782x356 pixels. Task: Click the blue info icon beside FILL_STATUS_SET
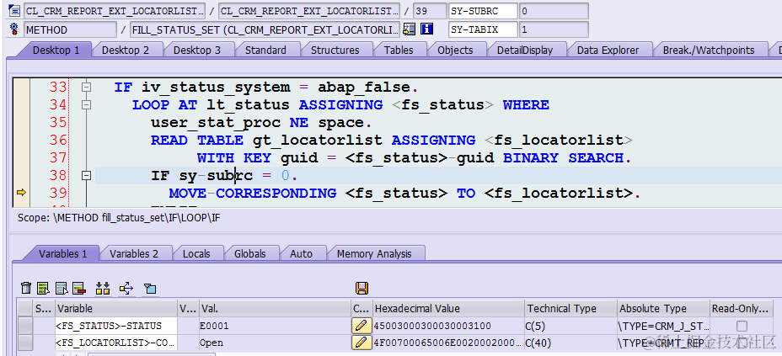pyautogui.click(x=426, y=29)
